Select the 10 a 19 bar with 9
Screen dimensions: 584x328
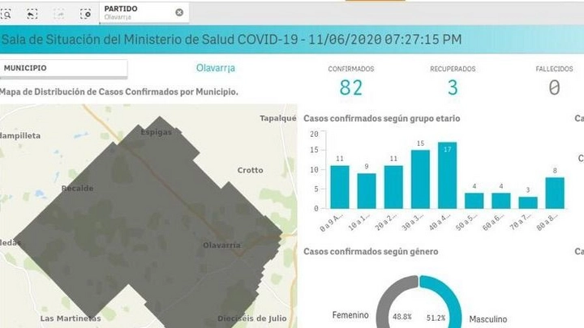367,191
